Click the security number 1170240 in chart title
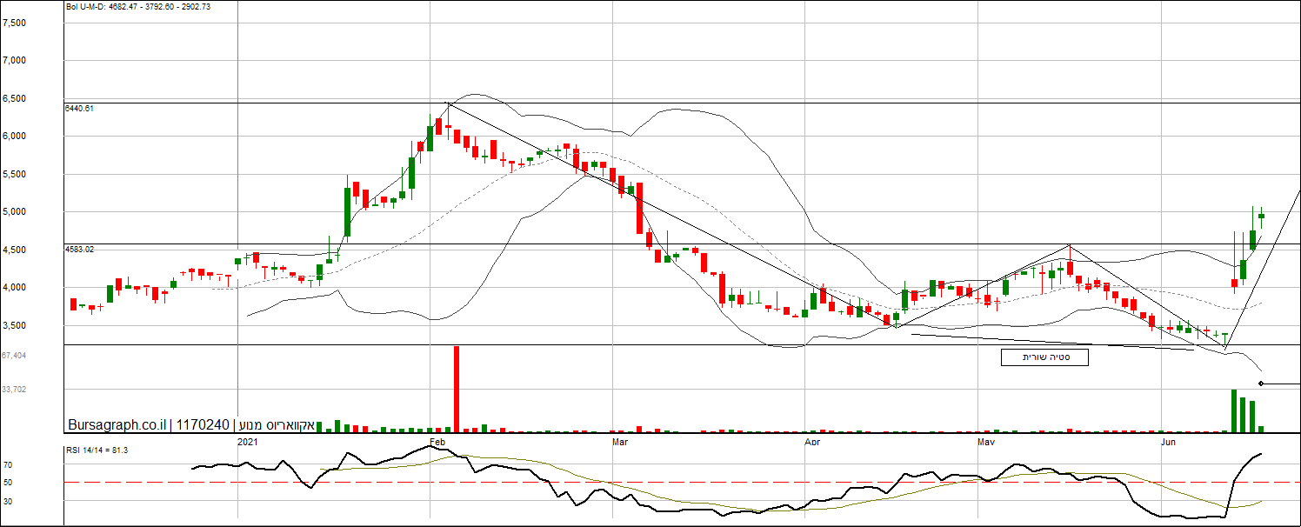The height and width of the screenshot is (527, 1301). (203, 425)
